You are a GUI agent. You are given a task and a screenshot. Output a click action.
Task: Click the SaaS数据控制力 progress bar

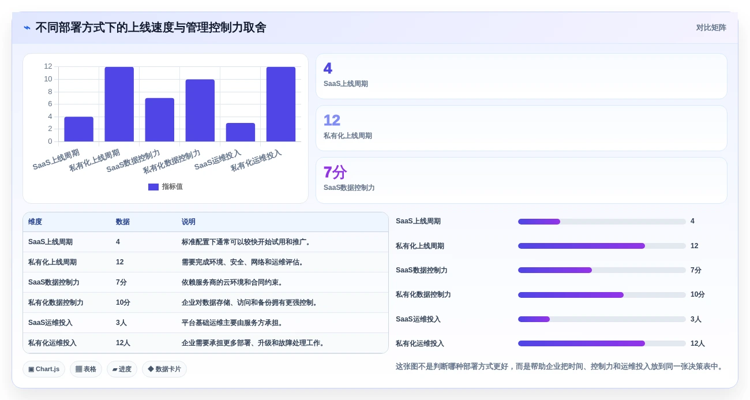point(602,270)
